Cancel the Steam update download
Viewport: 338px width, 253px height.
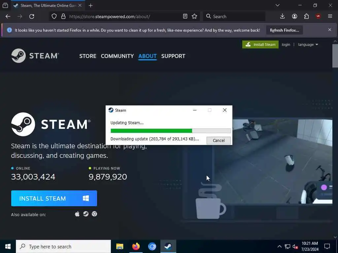219,140
